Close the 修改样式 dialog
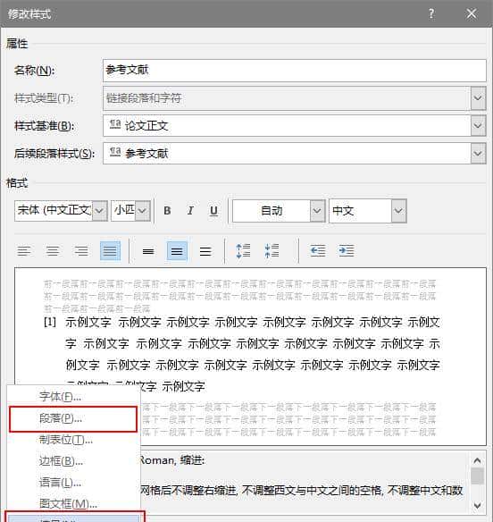Screen dimensions: 493x522 tap(472, 14)
